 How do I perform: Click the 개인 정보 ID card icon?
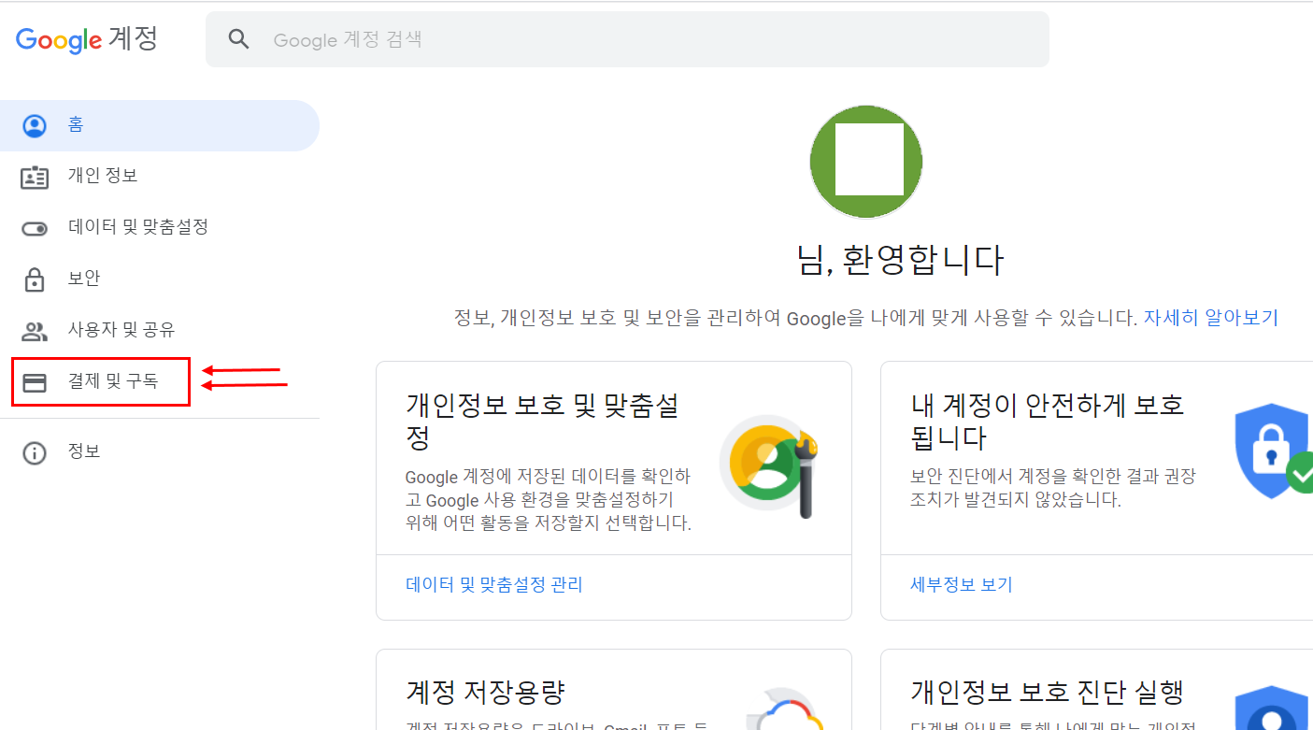pyautogui.click(x=35, y=177)
